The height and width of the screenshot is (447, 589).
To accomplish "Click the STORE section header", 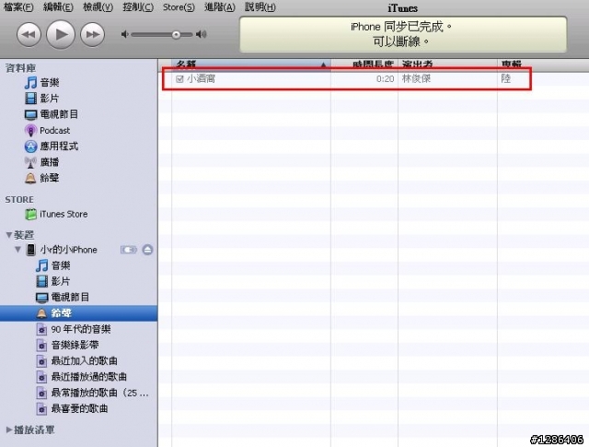I will (x=19, y=199).
